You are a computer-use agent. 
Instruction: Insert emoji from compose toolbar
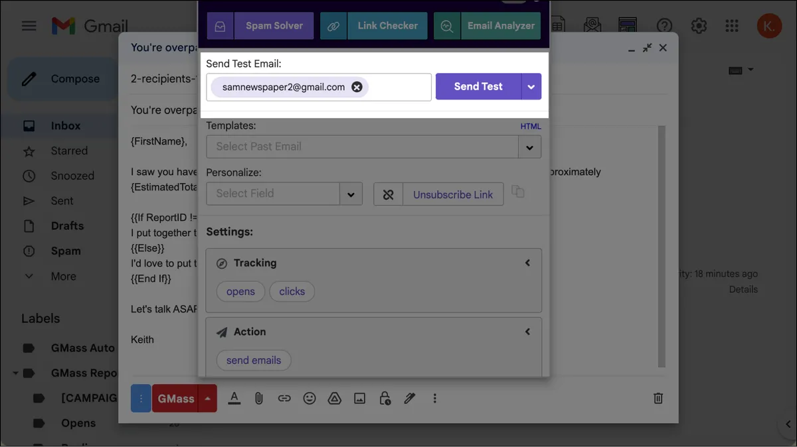[310, 398]
